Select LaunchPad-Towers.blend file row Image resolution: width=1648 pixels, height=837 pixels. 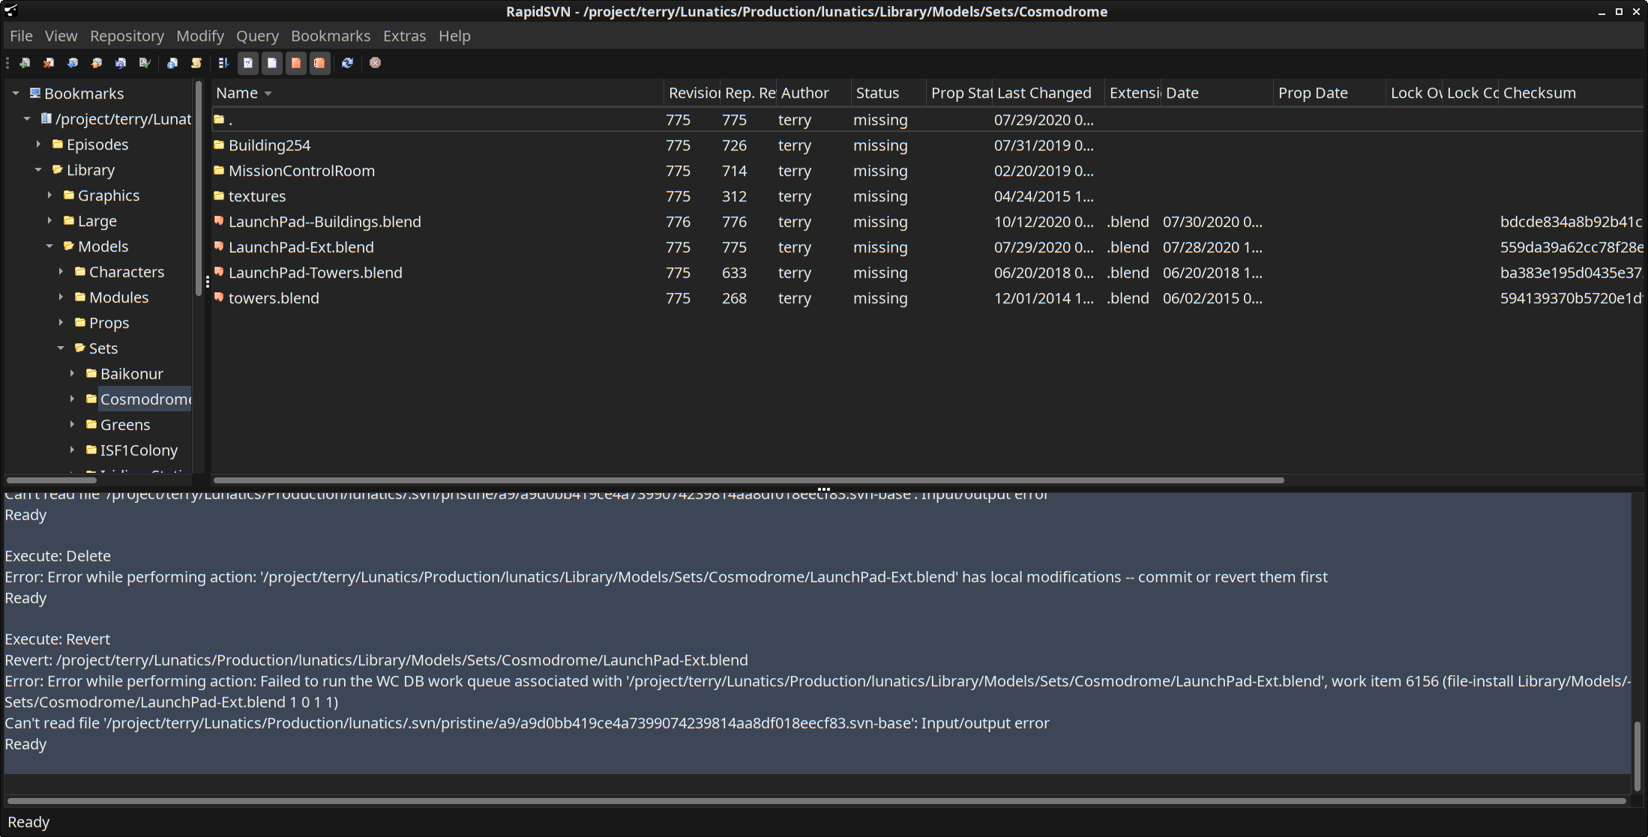(315, 273)
